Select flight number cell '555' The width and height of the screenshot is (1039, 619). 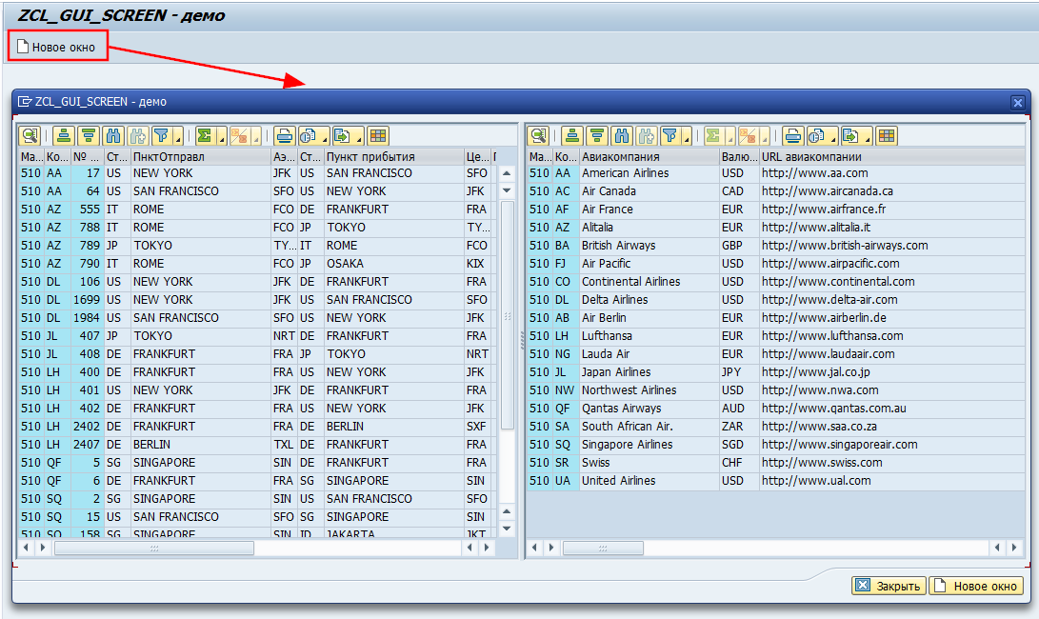click(86, 210)
